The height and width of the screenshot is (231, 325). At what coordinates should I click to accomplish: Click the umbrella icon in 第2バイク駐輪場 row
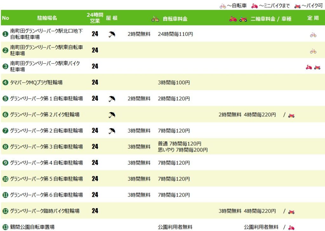point(112,115)
